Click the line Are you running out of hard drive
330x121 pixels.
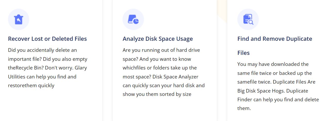[161, 50]
